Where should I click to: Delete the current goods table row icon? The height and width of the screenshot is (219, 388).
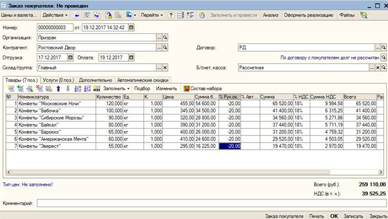click(x=39, y=88)
